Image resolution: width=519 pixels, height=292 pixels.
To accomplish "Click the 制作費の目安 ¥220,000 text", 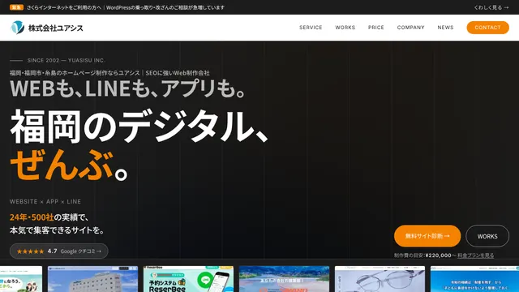I will (x=425, y=255).
